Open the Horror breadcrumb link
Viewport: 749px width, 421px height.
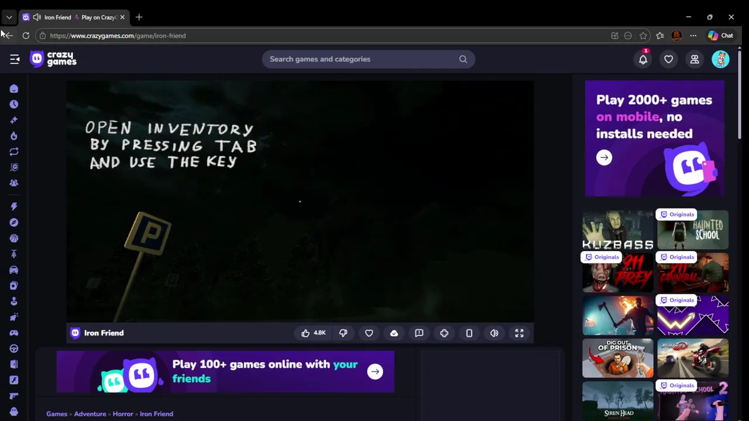(x=123, y=414)
